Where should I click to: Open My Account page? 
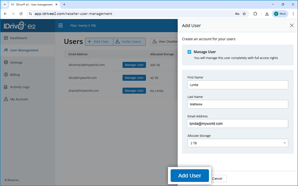pos(19,99)
